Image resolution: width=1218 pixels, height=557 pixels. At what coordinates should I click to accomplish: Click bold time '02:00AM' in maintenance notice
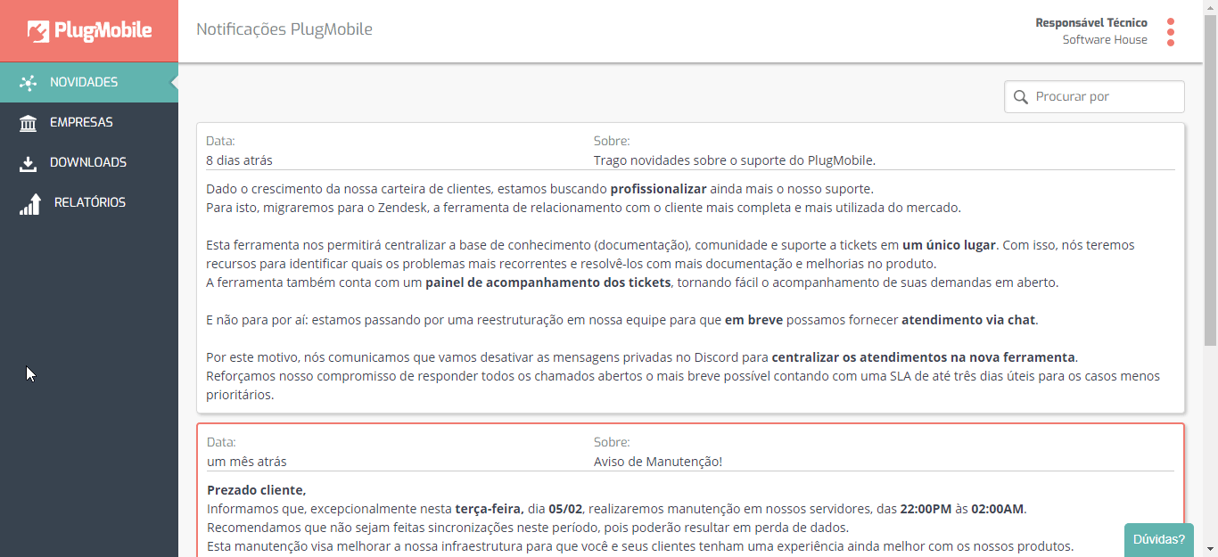click(x=998, y=509)
